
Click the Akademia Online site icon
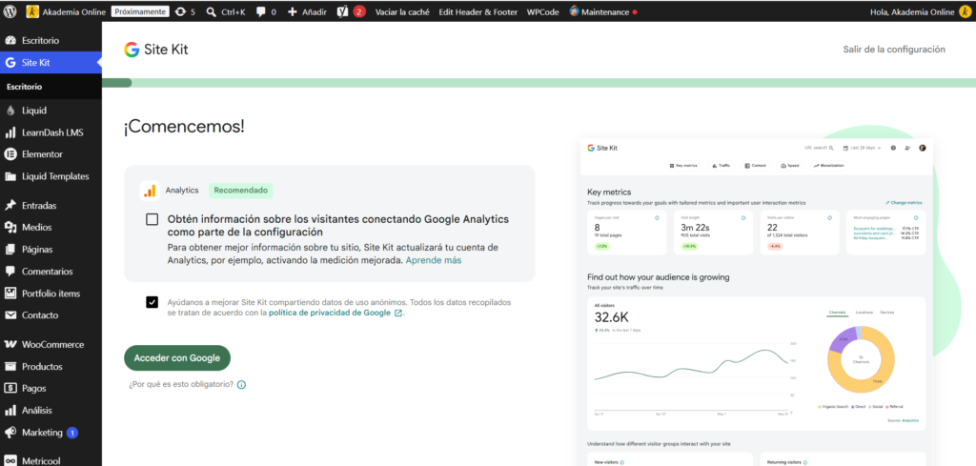click(32, 11)
